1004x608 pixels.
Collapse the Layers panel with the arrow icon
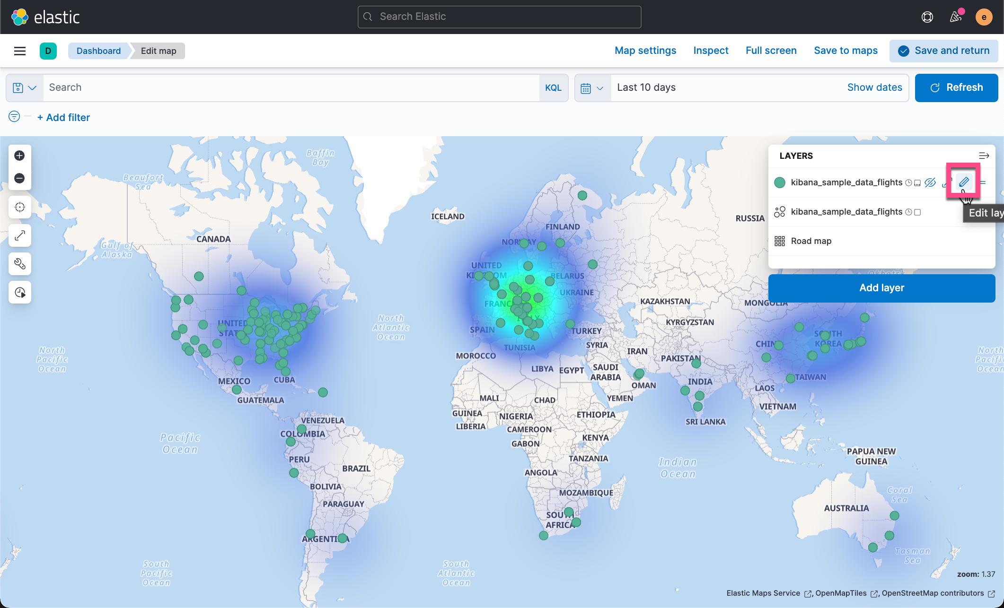985,156
